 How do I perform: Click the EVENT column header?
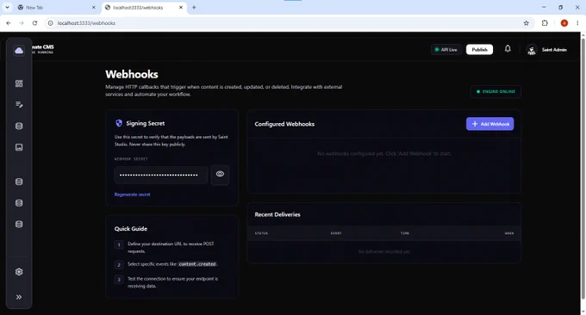336,233
